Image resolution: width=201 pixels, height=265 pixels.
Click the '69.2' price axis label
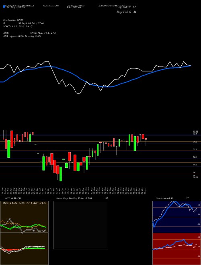tap(195, 165)
